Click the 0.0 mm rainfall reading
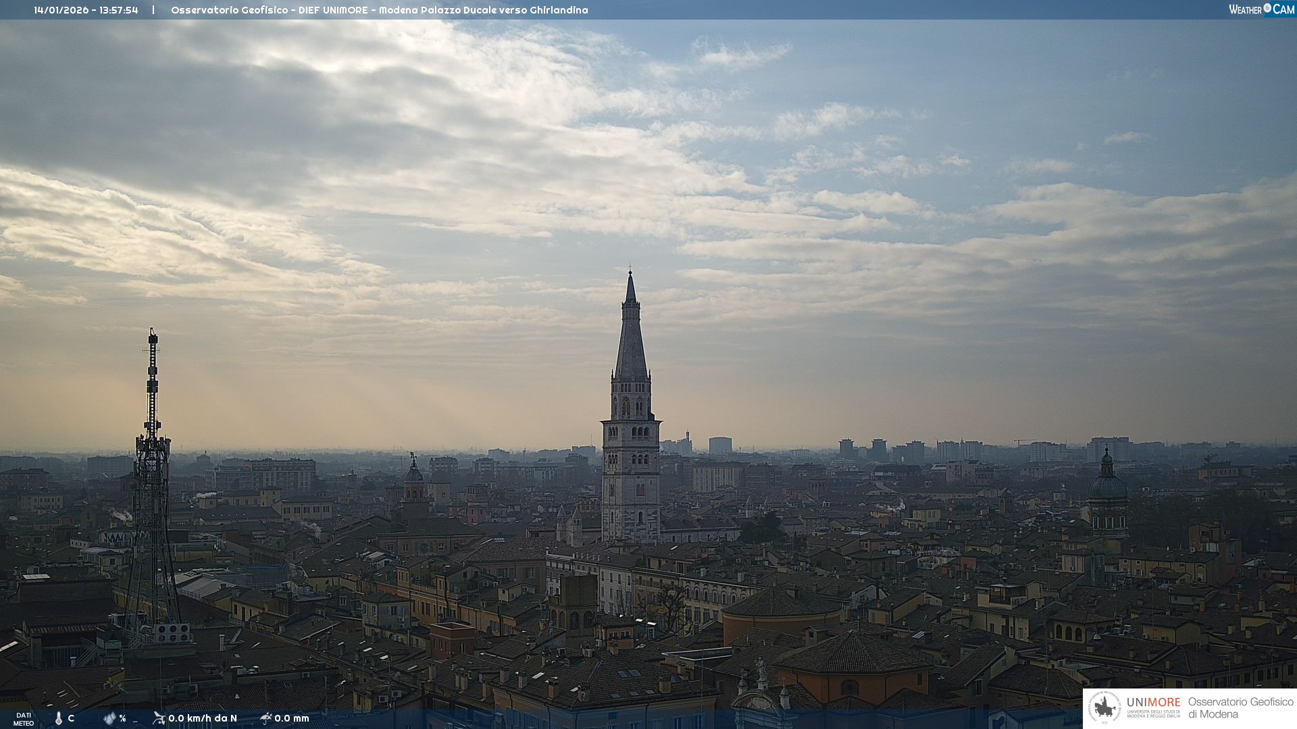The width and height of the screenshot is (1297, 729). tap(292, 718)
